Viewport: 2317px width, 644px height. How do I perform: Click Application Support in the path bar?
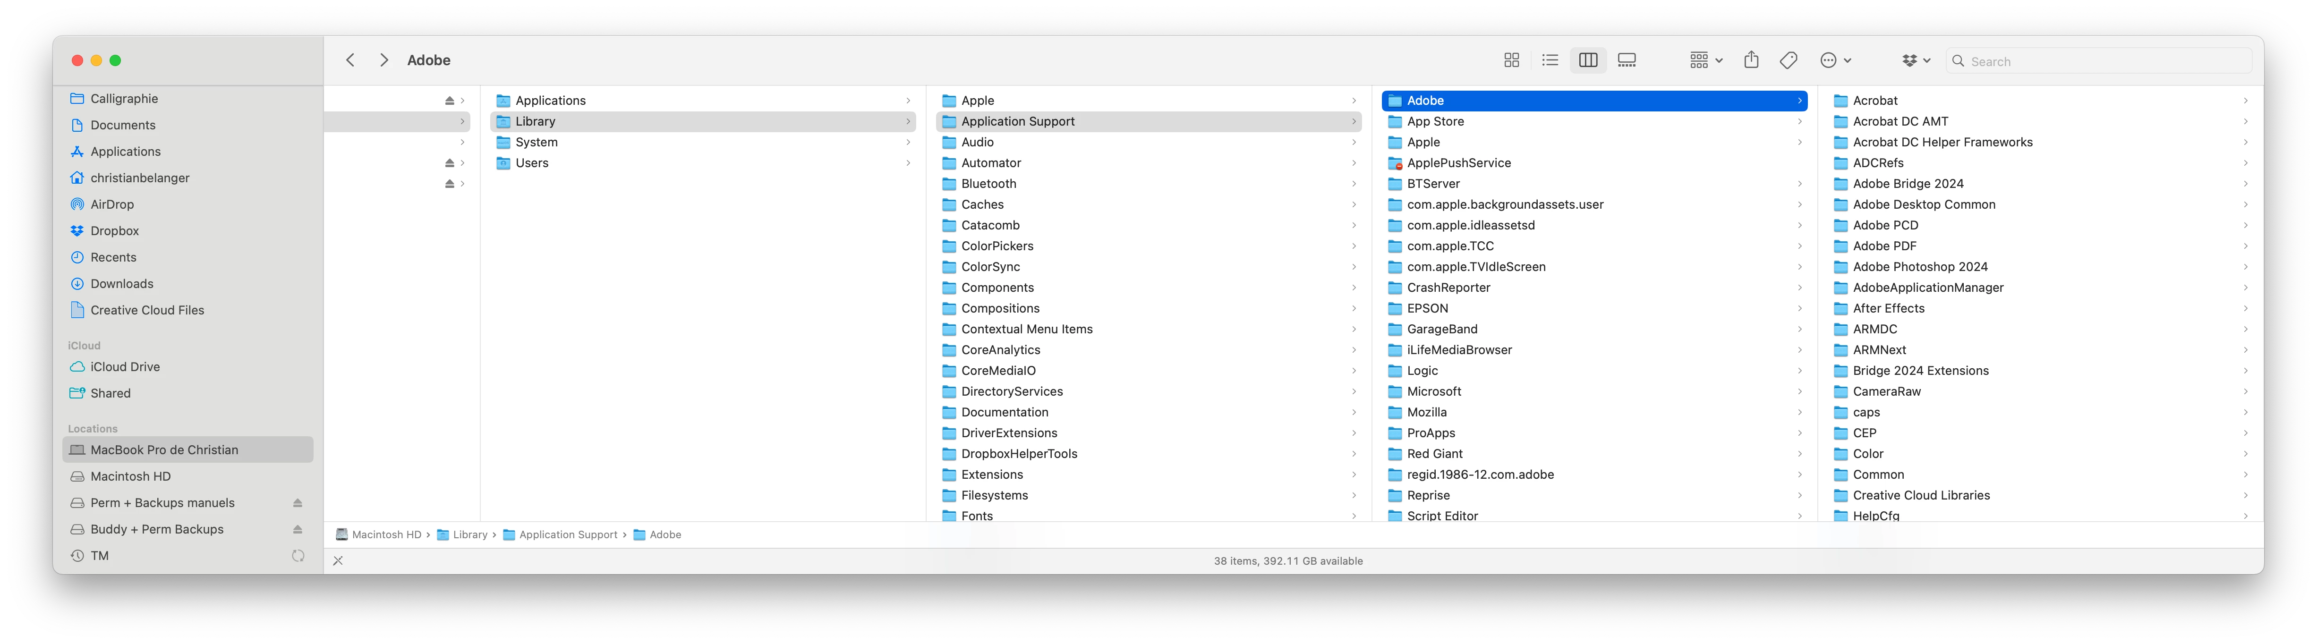pos(568,535)
